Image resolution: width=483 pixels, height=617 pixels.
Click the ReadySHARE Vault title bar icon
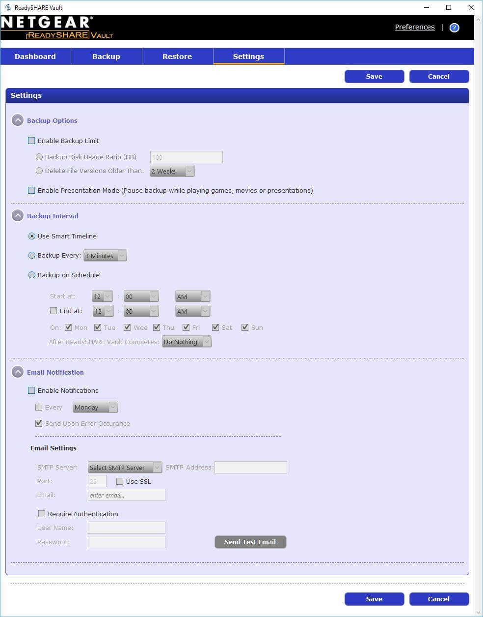point(8,7)
